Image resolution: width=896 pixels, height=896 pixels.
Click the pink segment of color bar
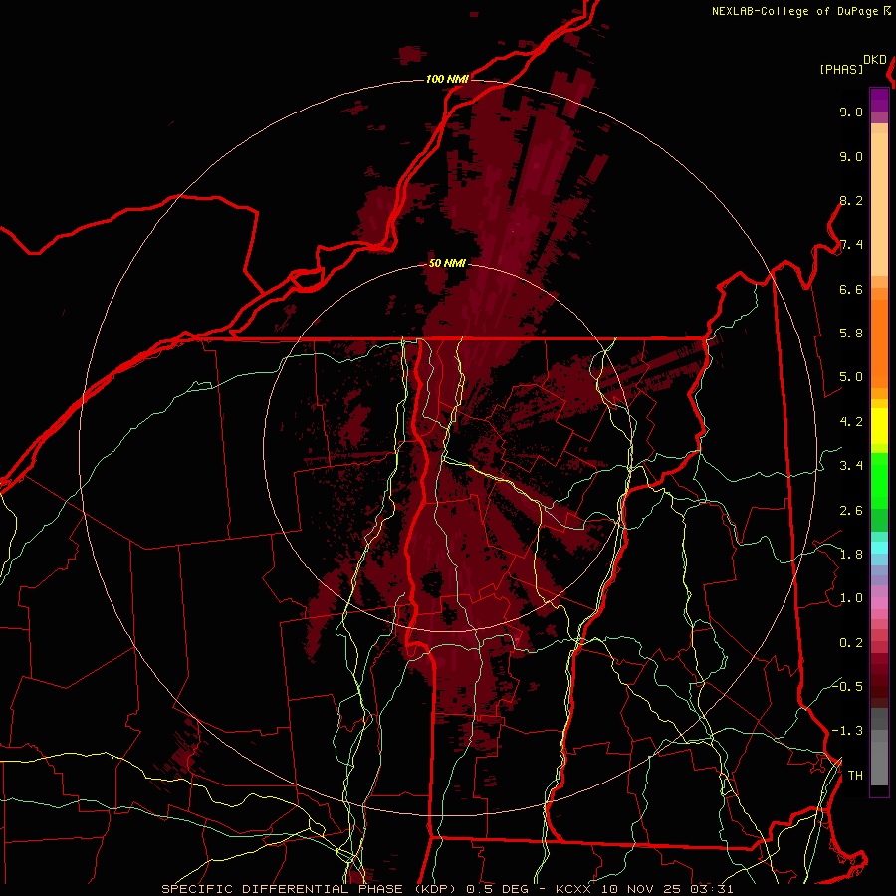click(879, 603)
